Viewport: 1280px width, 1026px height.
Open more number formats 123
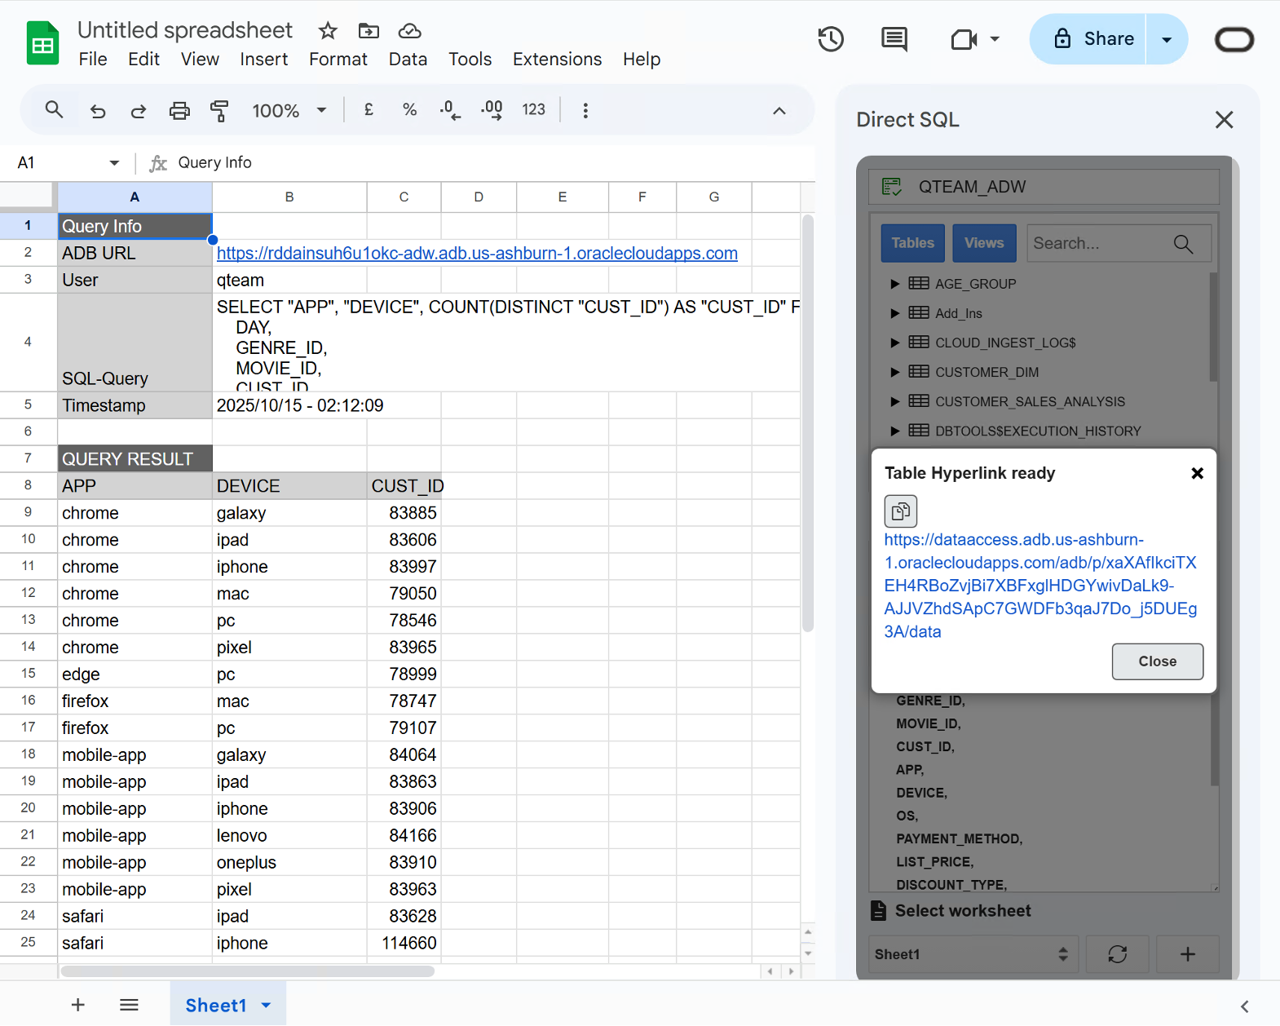[x=533, y=109]
